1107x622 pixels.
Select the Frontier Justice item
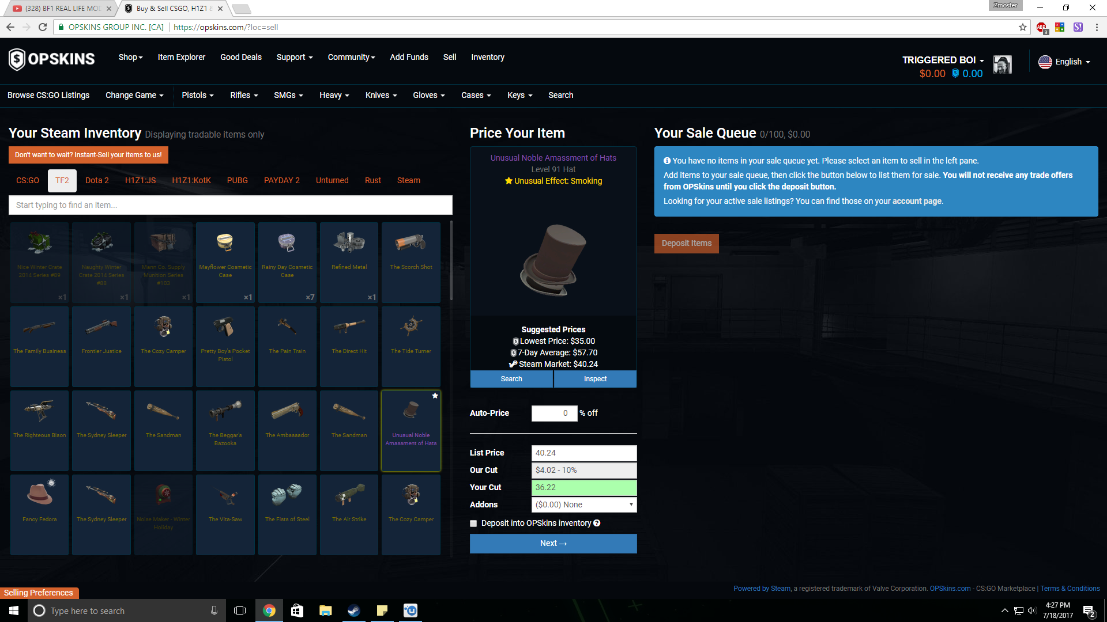coord(101,346)
